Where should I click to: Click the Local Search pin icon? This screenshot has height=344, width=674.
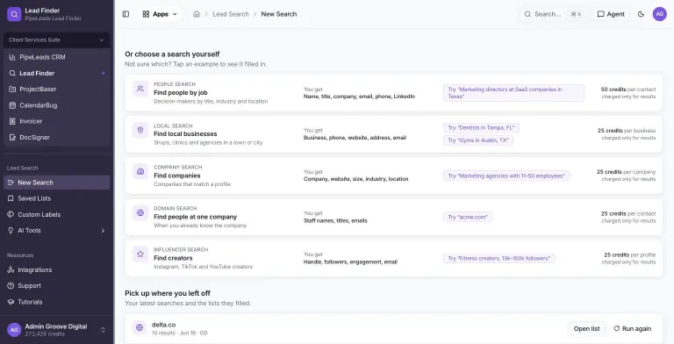[x=140, y=130]
